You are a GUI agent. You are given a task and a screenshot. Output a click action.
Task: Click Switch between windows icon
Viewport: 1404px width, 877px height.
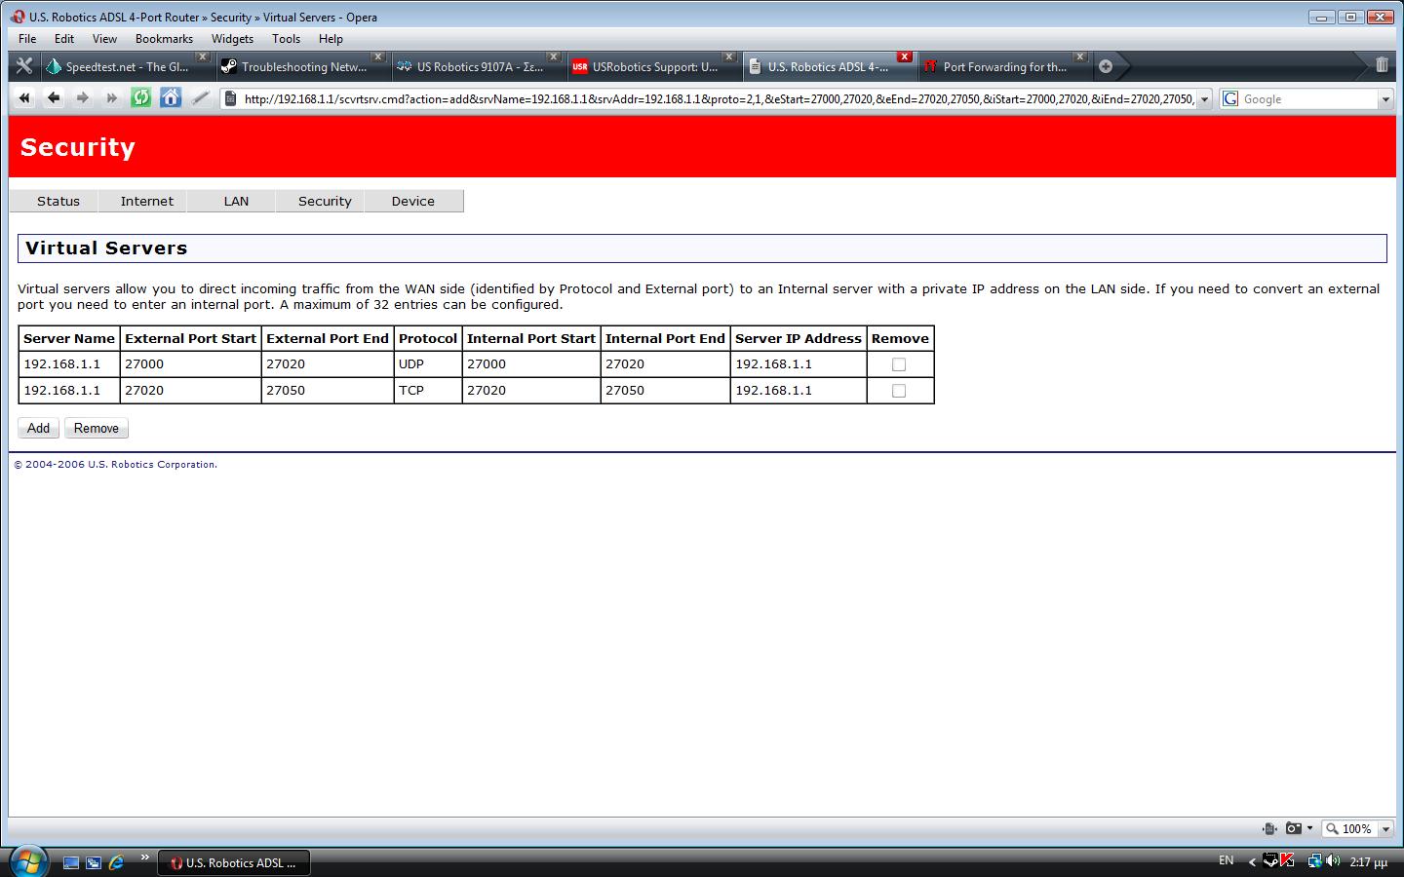(x=94, y=862)
